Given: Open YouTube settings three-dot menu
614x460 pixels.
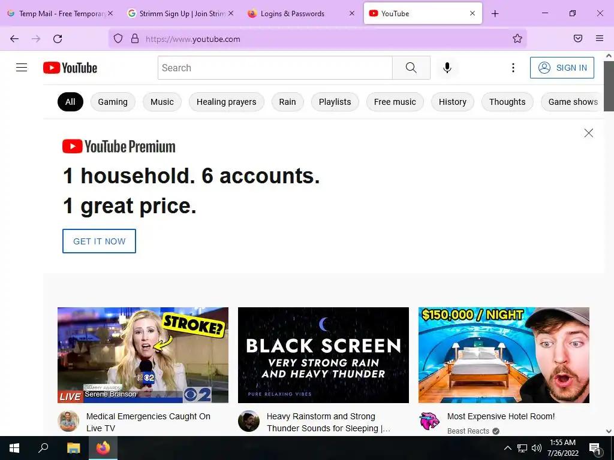Looking at the screenshot, I should click(513, 68).
